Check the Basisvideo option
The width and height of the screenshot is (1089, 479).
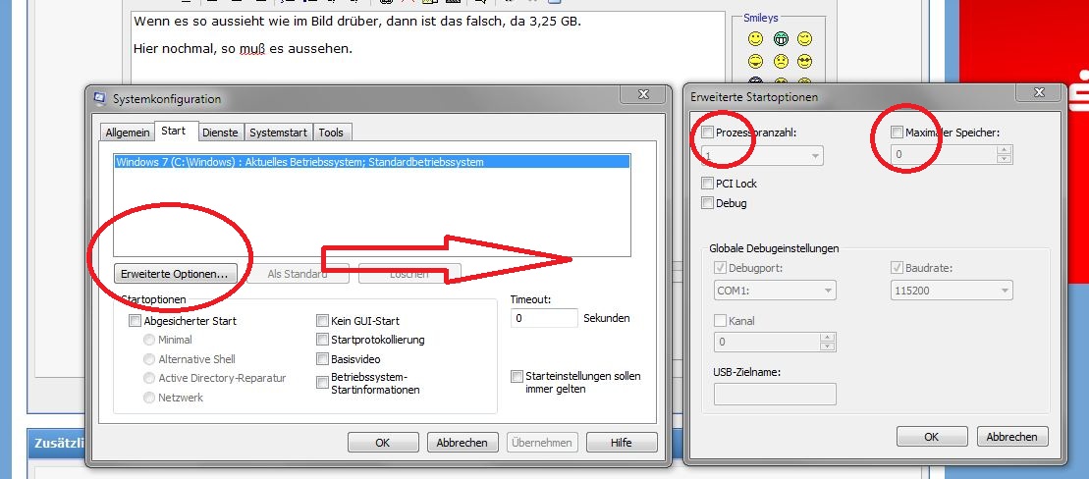pos(322,359)
